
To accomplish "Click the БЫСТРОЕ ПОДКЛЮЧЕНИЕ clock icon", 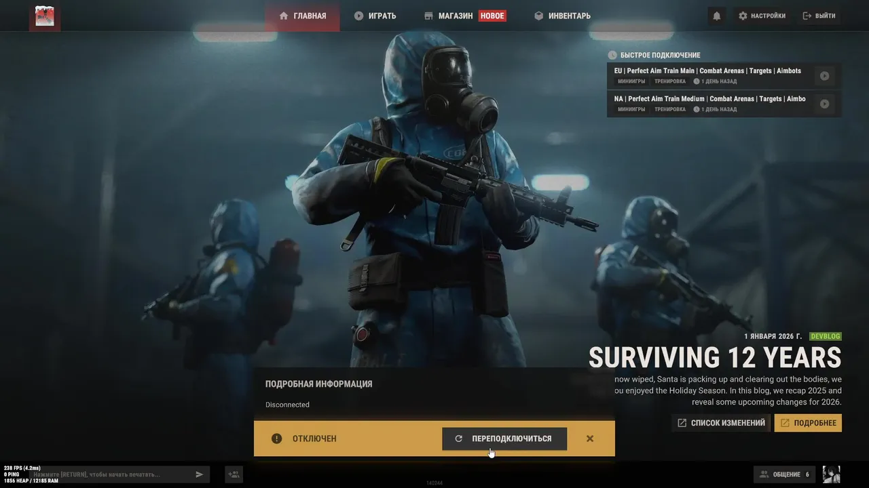I will click(x=612, y=55).
